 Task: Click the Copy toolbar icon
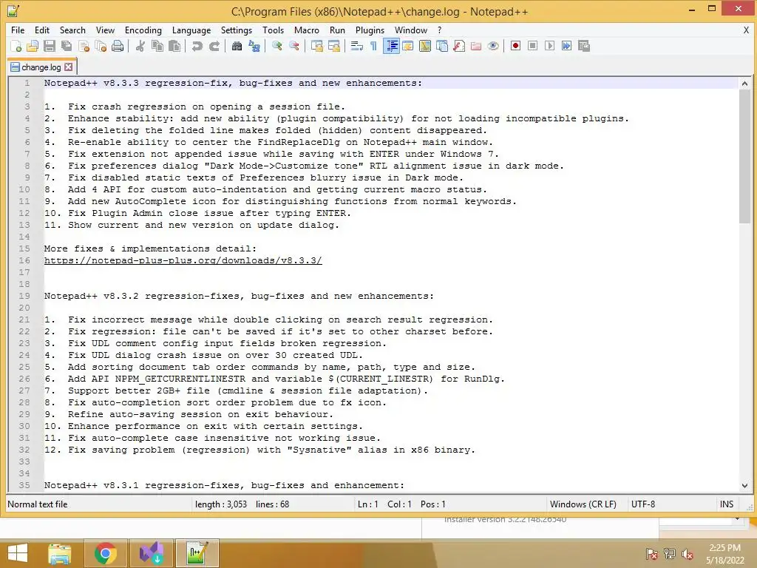click(157, 46)
